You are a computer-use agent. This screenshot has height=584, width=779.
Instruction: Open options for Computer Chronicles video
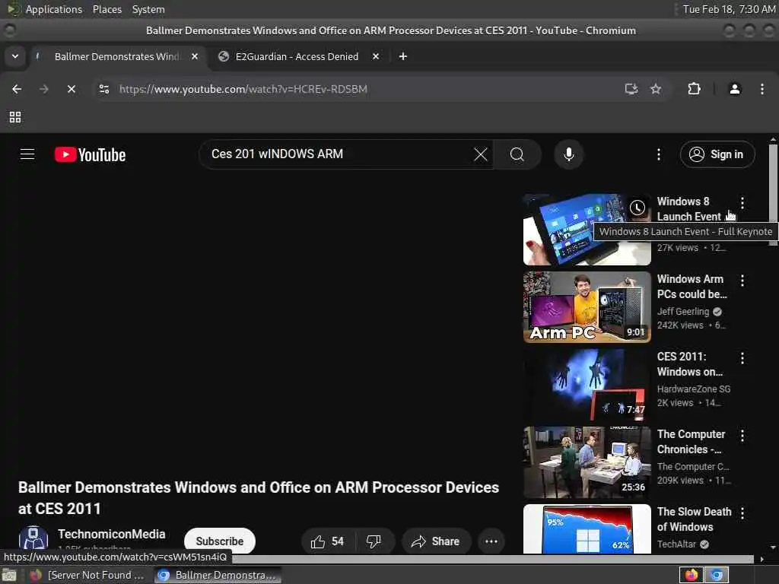[742, 436]
